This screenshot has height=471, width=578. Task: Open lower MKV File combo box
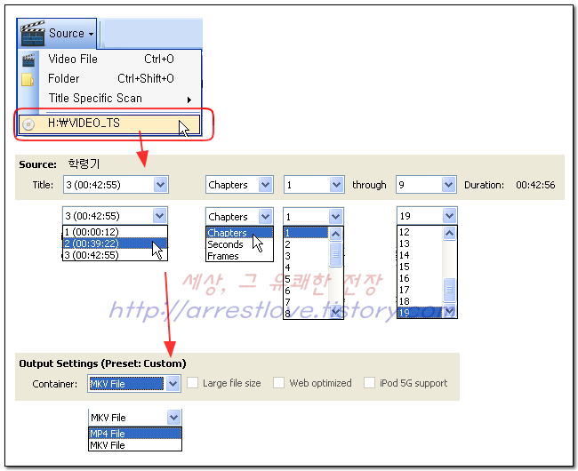coord(135,418)
